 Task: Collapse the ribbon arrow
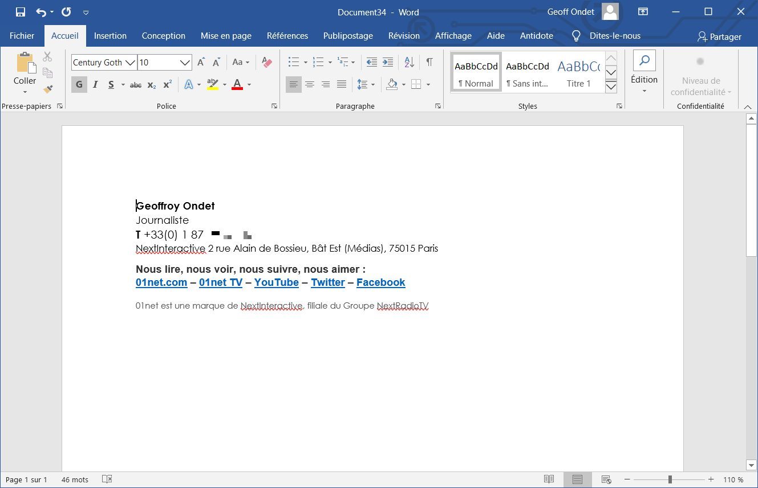tap(748, 106)
